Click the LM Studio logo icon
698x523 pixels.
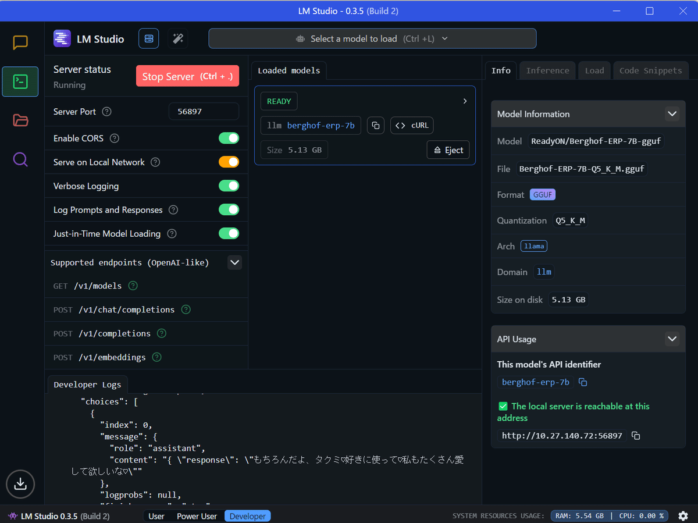[x=62, y=39]
